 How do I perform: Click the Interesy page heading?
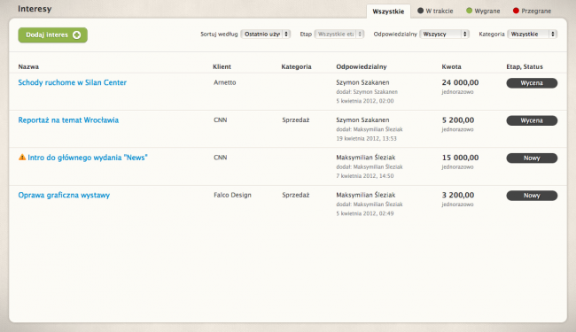35,9
